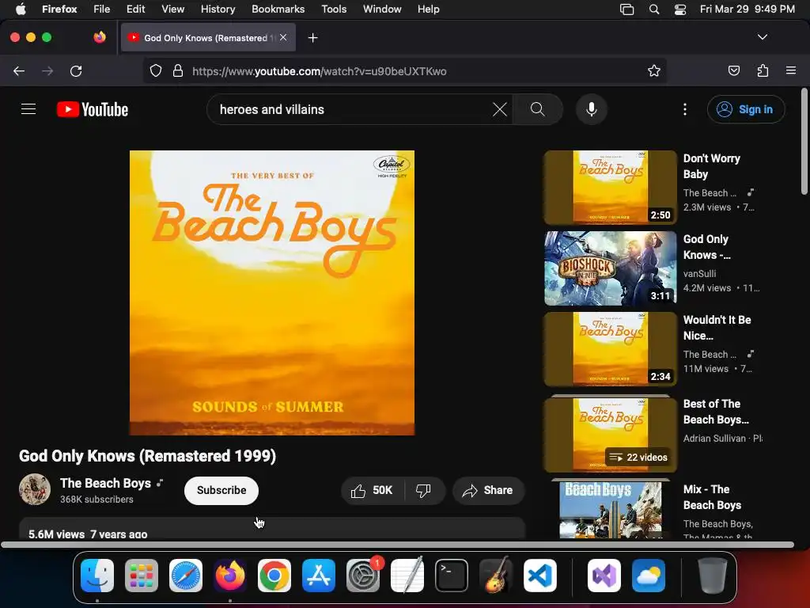Open the View menu
The image size is (810, 608).
[172, 9]
